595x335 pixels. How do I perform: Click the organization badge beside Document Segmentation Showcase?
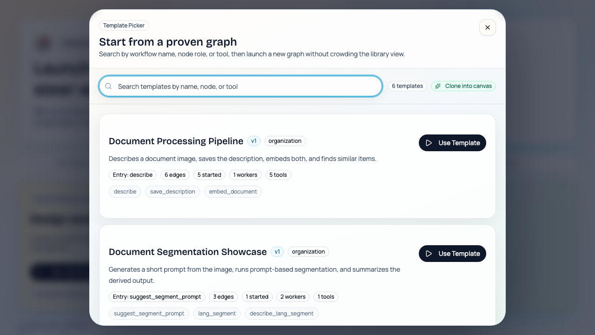[x=308, y=251]
